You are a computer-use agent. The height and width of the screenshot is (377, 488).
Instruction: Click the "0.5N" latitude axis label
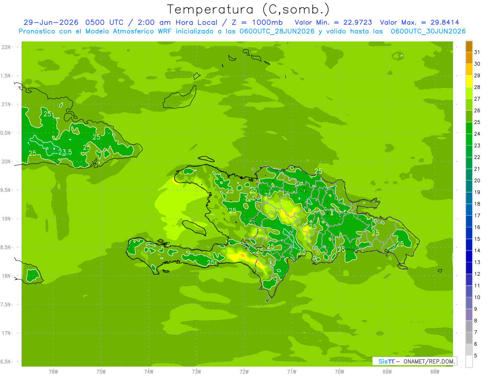click(x=6, y=133)
